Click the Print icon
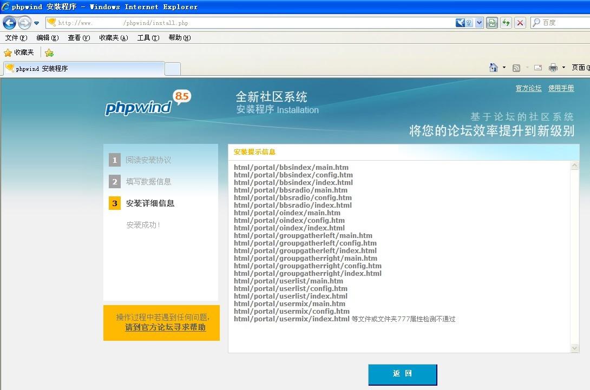The width and height of the screenshot is (590, 390). pos(553,68)
